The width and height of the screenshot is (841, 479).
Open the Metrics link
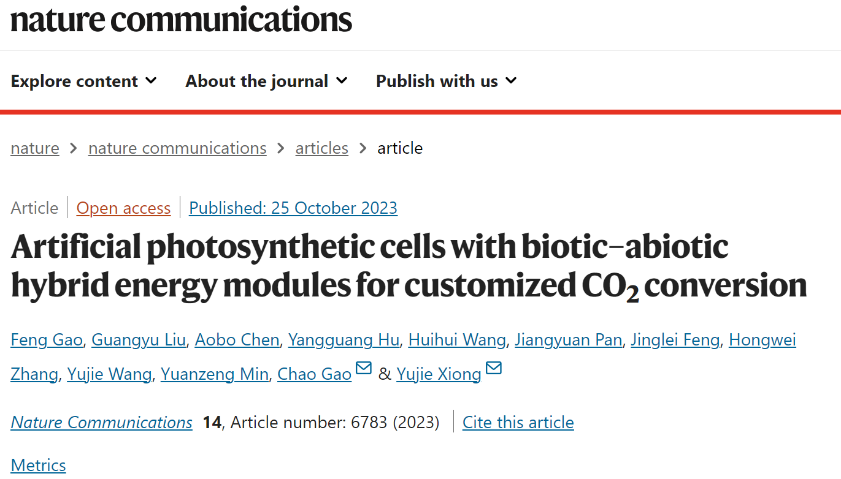38,465
